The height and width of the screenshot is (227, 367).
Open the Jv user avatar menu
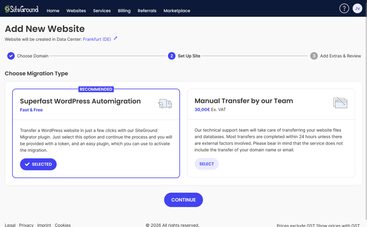357,9
